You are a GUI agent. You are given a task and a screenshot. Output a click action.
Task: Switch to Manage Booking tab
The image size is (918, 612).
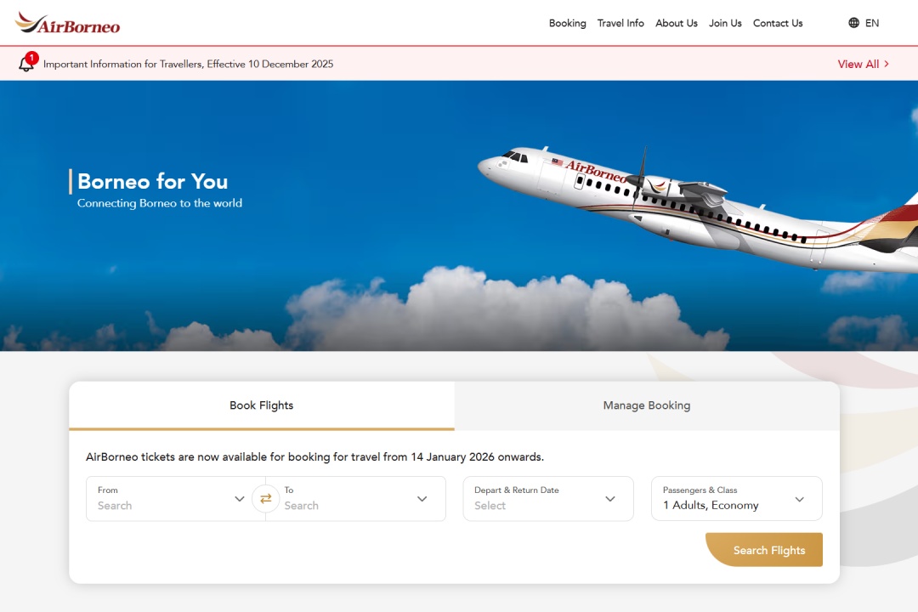tap(647, 405)
